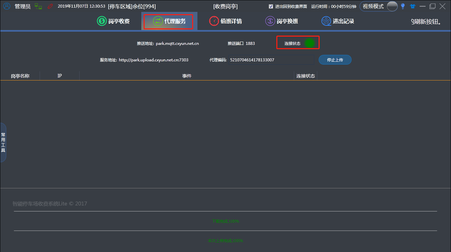The width and height of the screenshot is (451, 252).
Task: Click the 事件 column header
Action: [x=187, y=76]
